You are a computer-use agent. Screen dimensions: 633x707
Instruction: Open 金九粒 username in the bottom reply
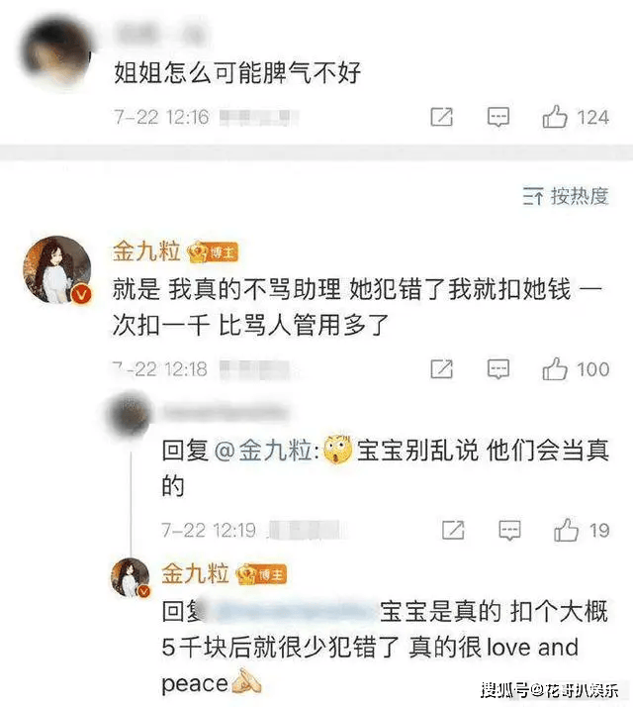coord(196,573)
